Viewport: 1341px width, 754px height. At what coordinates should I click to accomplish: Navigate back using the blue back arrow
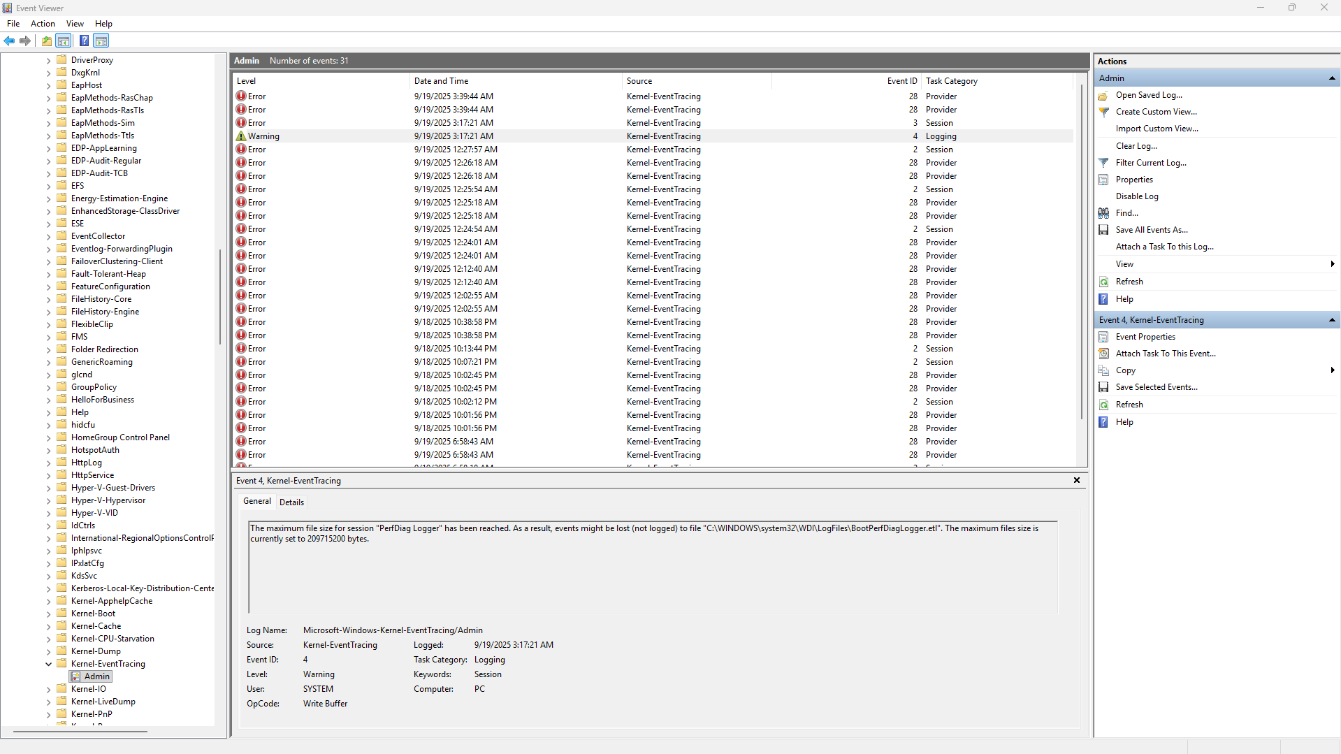(9, 41)
